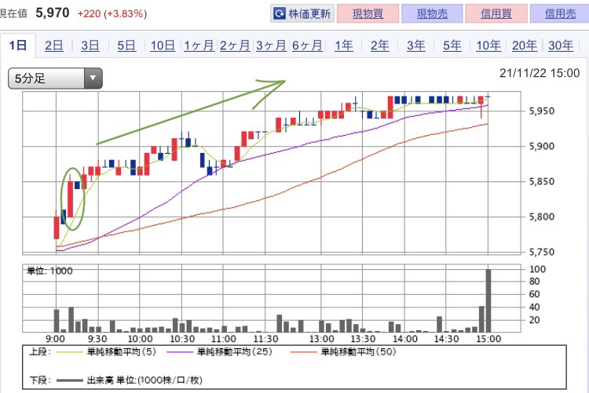Switch to the 2日 period
Image resolution: width=589 pixels, height=393 pixels.
click(53, 45)
